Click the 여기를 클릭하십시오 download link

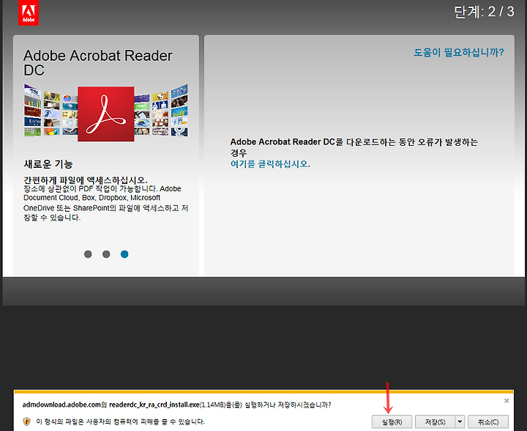pyautogui.click(x=269, y=164)
